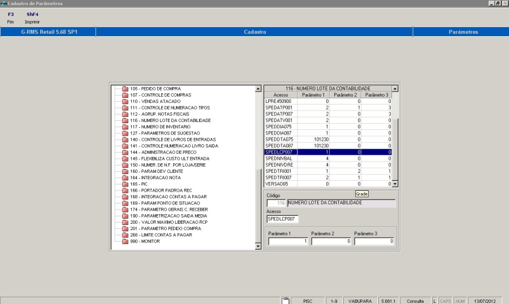Screen dimensions: 509x304
Task: Select tree item 268 - LIMITE CONTAS A PAGAR
Action: [x=161, y=235]
